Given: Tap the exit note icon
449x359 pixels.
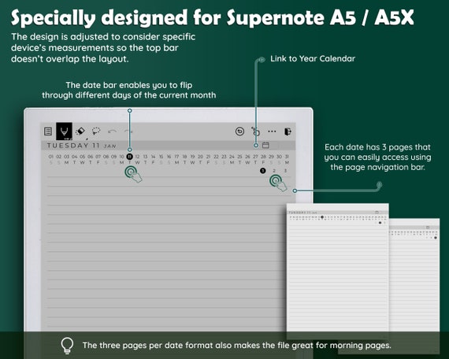Looking at the screenshot, I should (288, 131).
